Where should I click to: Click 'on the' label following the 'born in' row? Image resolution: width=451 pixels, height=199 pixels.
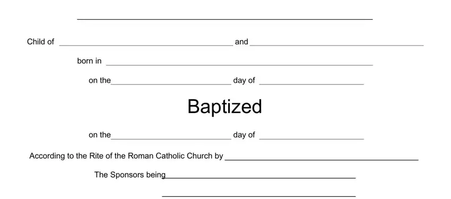coord(100,81)
